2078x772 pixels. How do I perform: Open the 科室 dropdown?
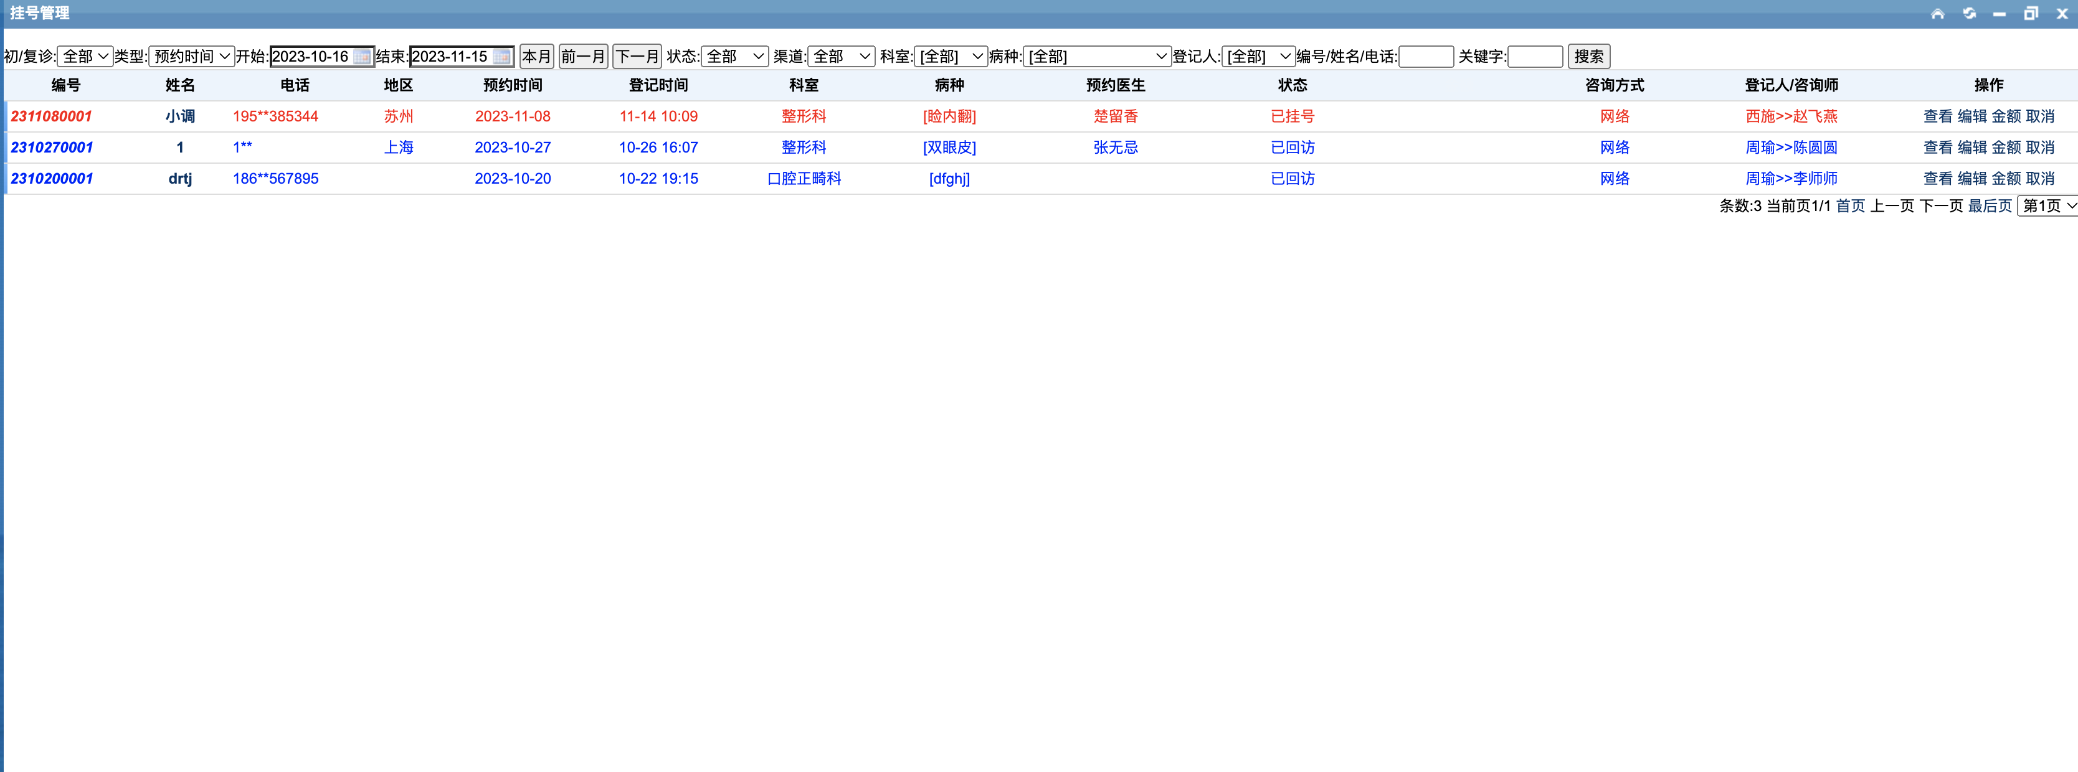[951, 57]
